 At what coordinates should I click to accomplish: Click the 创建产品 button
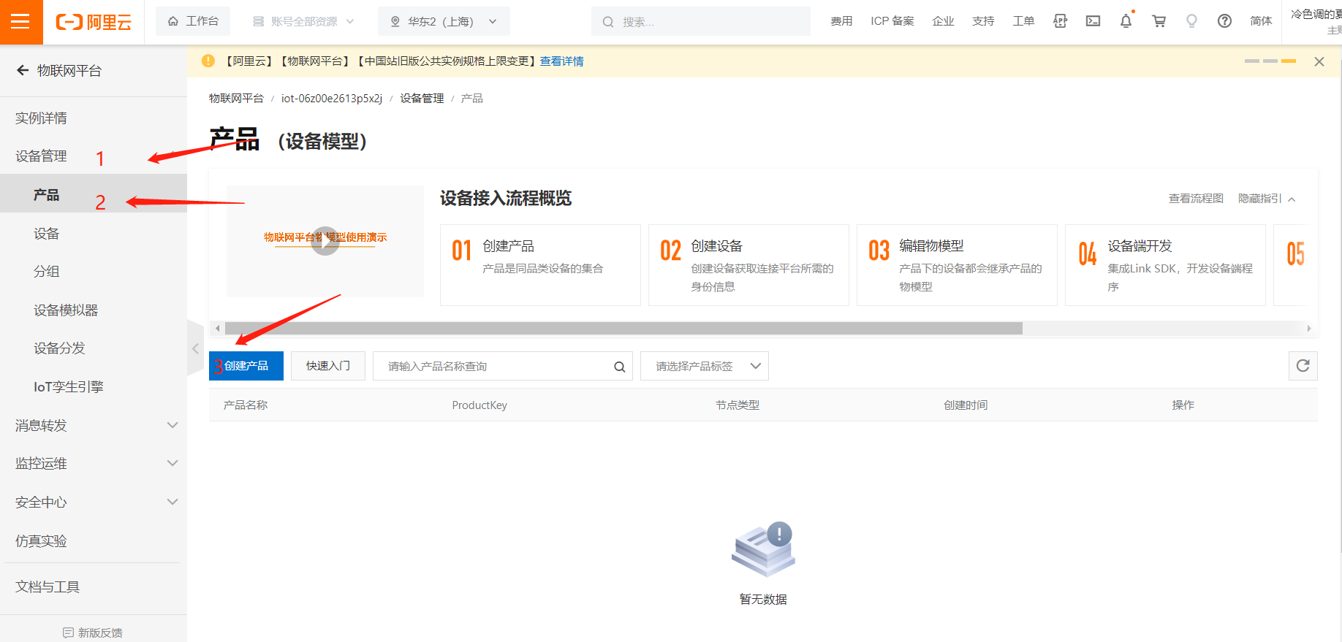click(246, 366)
